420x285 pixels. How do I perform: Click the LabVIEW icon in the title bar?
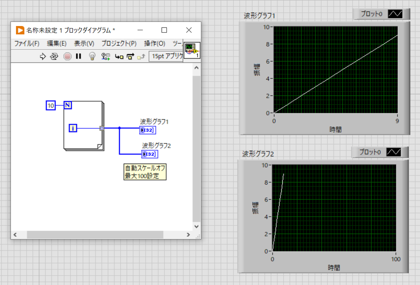pos(20,30)
